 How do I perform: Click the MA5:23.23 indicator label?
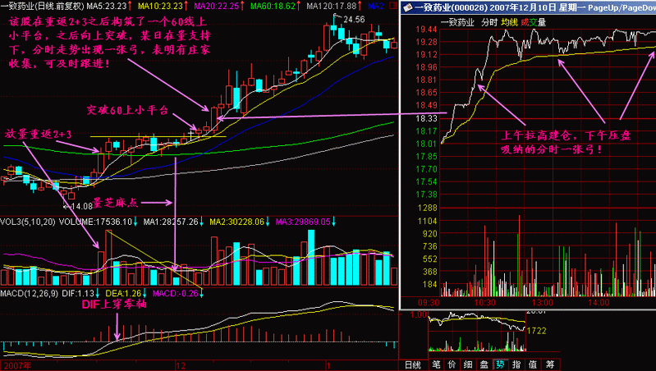(107, 6)
